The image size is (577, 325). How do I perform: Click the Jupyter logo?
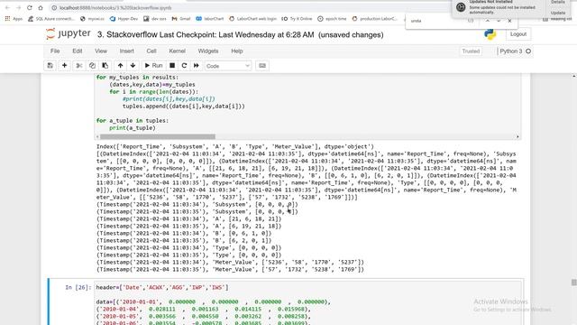(x=69, y=34)
